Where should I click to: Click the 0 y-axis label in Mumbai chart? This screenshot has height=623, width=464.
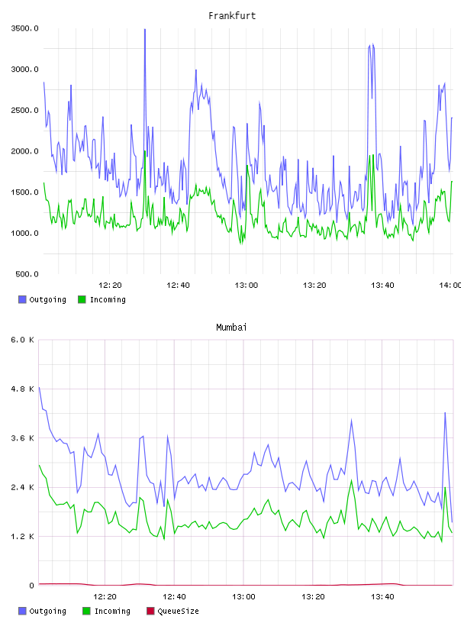click(32, 586)
